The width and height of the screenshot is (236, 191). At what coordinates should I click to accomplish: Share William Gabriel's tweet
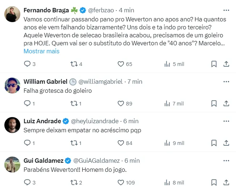pos(226,104)
